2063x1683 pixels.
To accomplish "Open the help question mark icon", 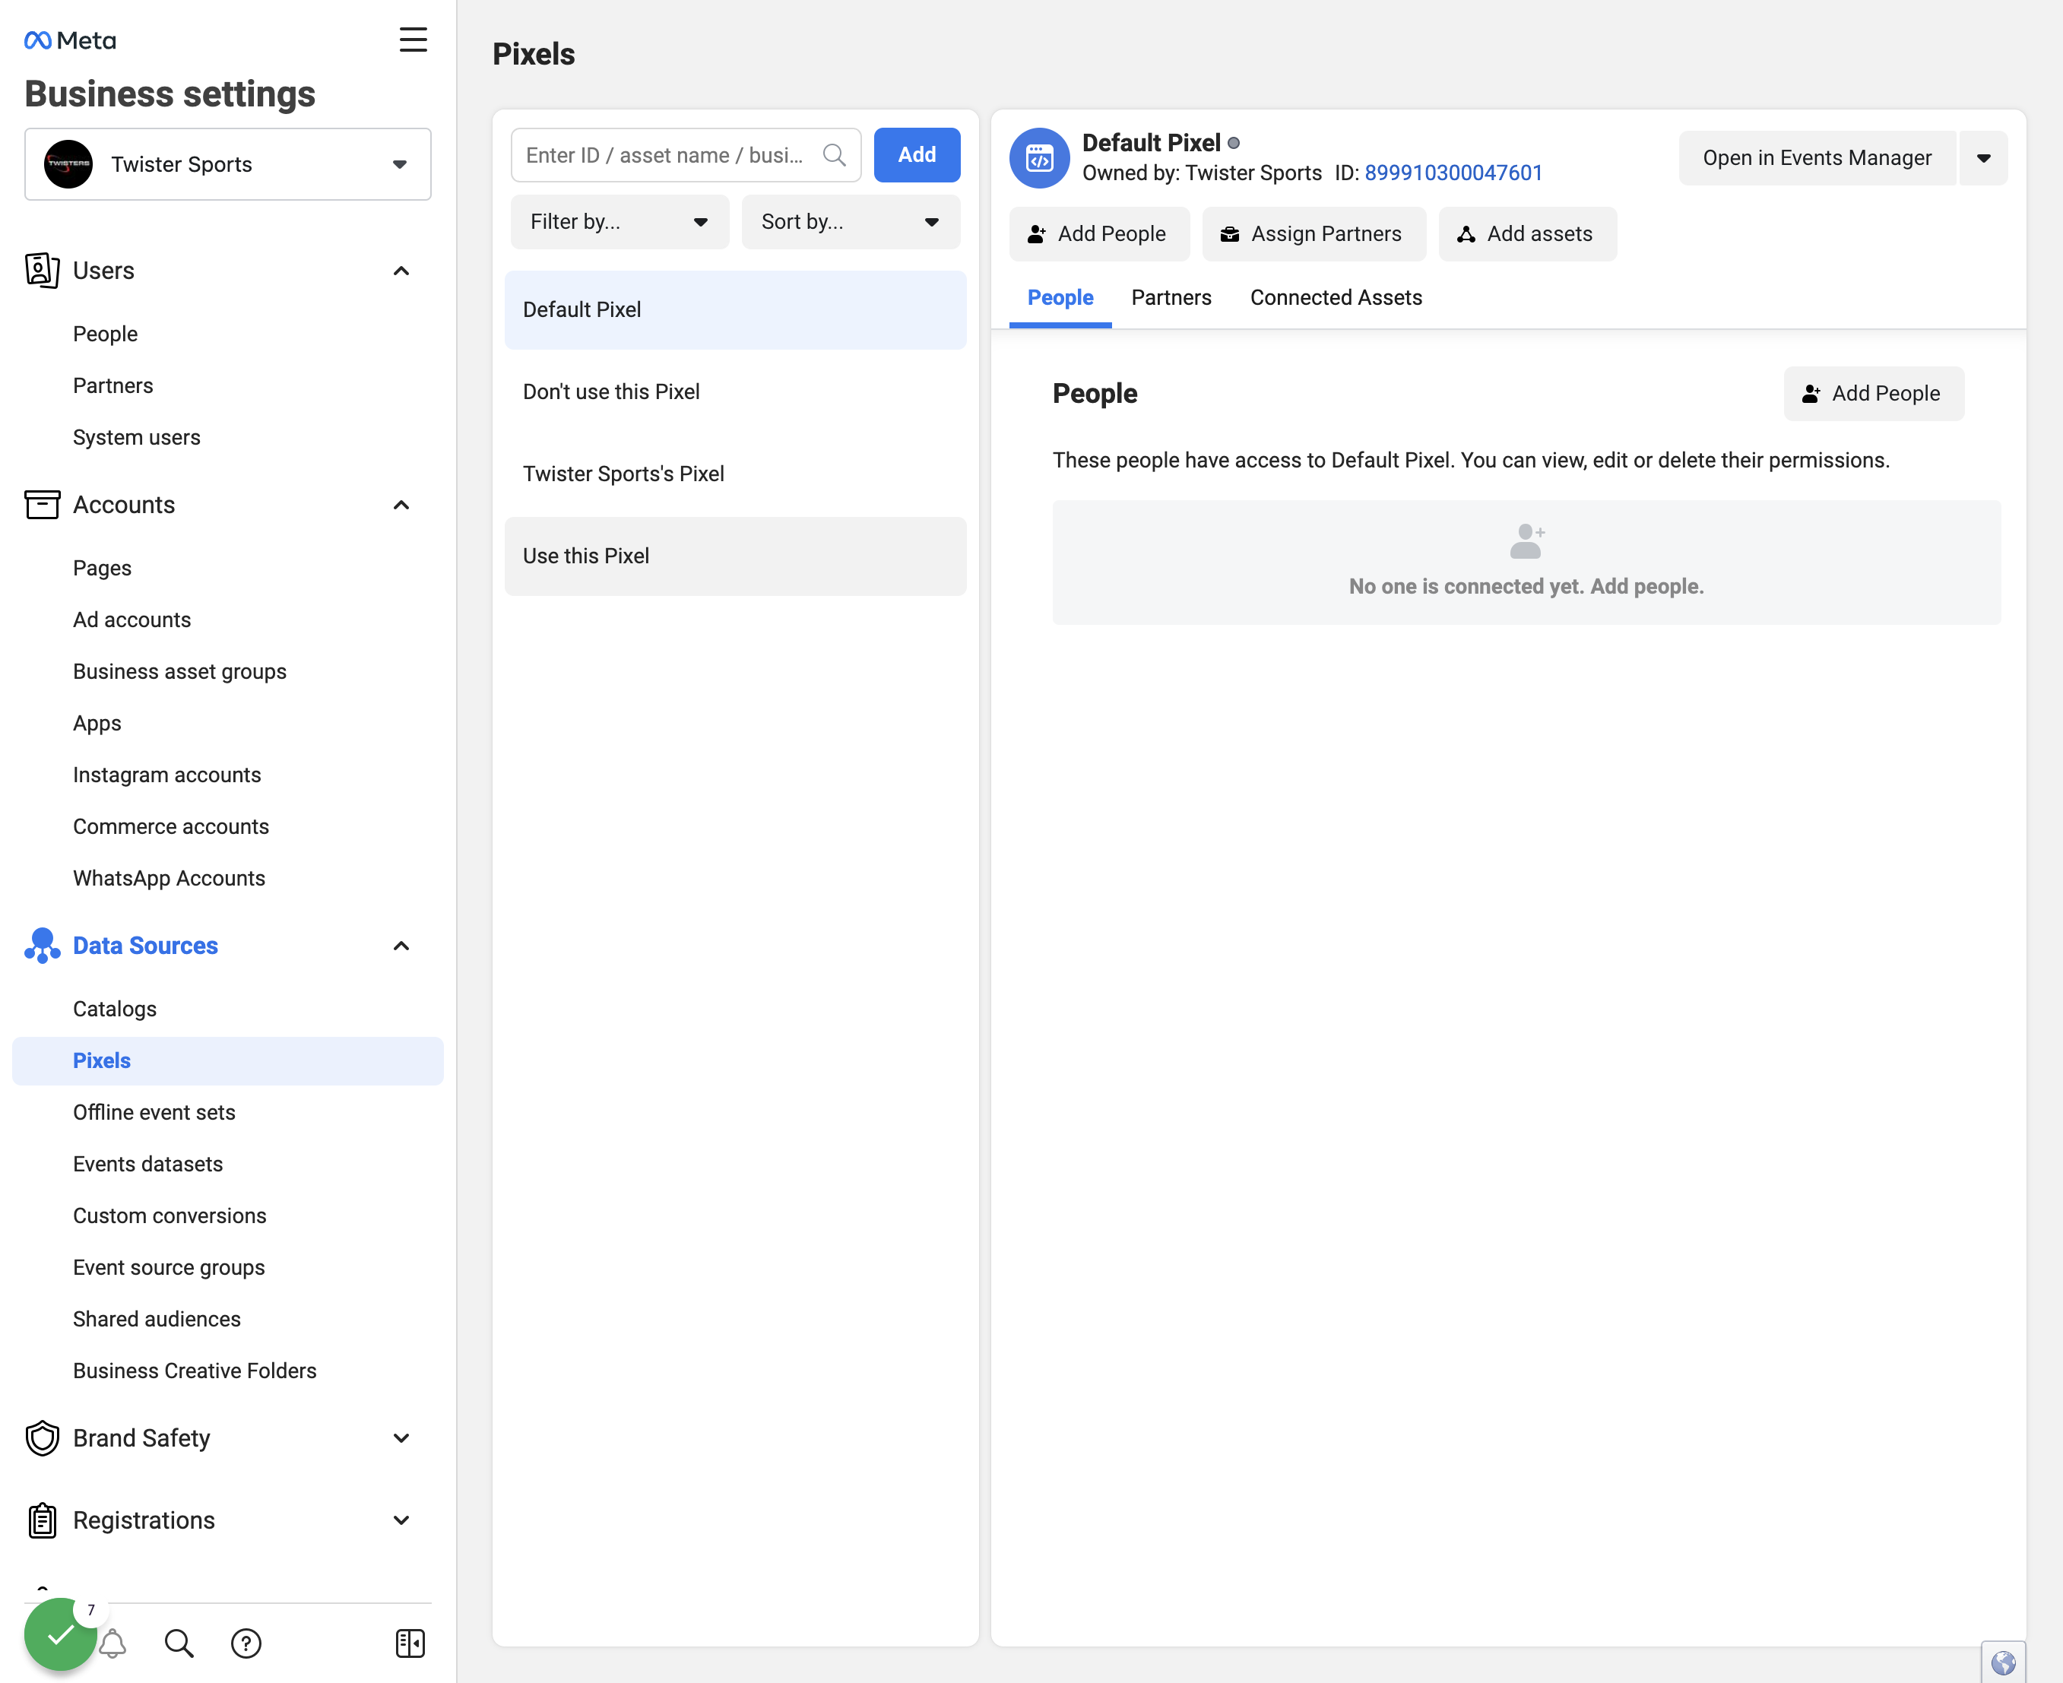I will pyautogui.click(x=246, y=1643).
